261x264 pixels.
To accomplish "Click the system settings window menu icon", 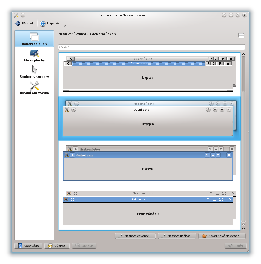I will click(16, 15).
